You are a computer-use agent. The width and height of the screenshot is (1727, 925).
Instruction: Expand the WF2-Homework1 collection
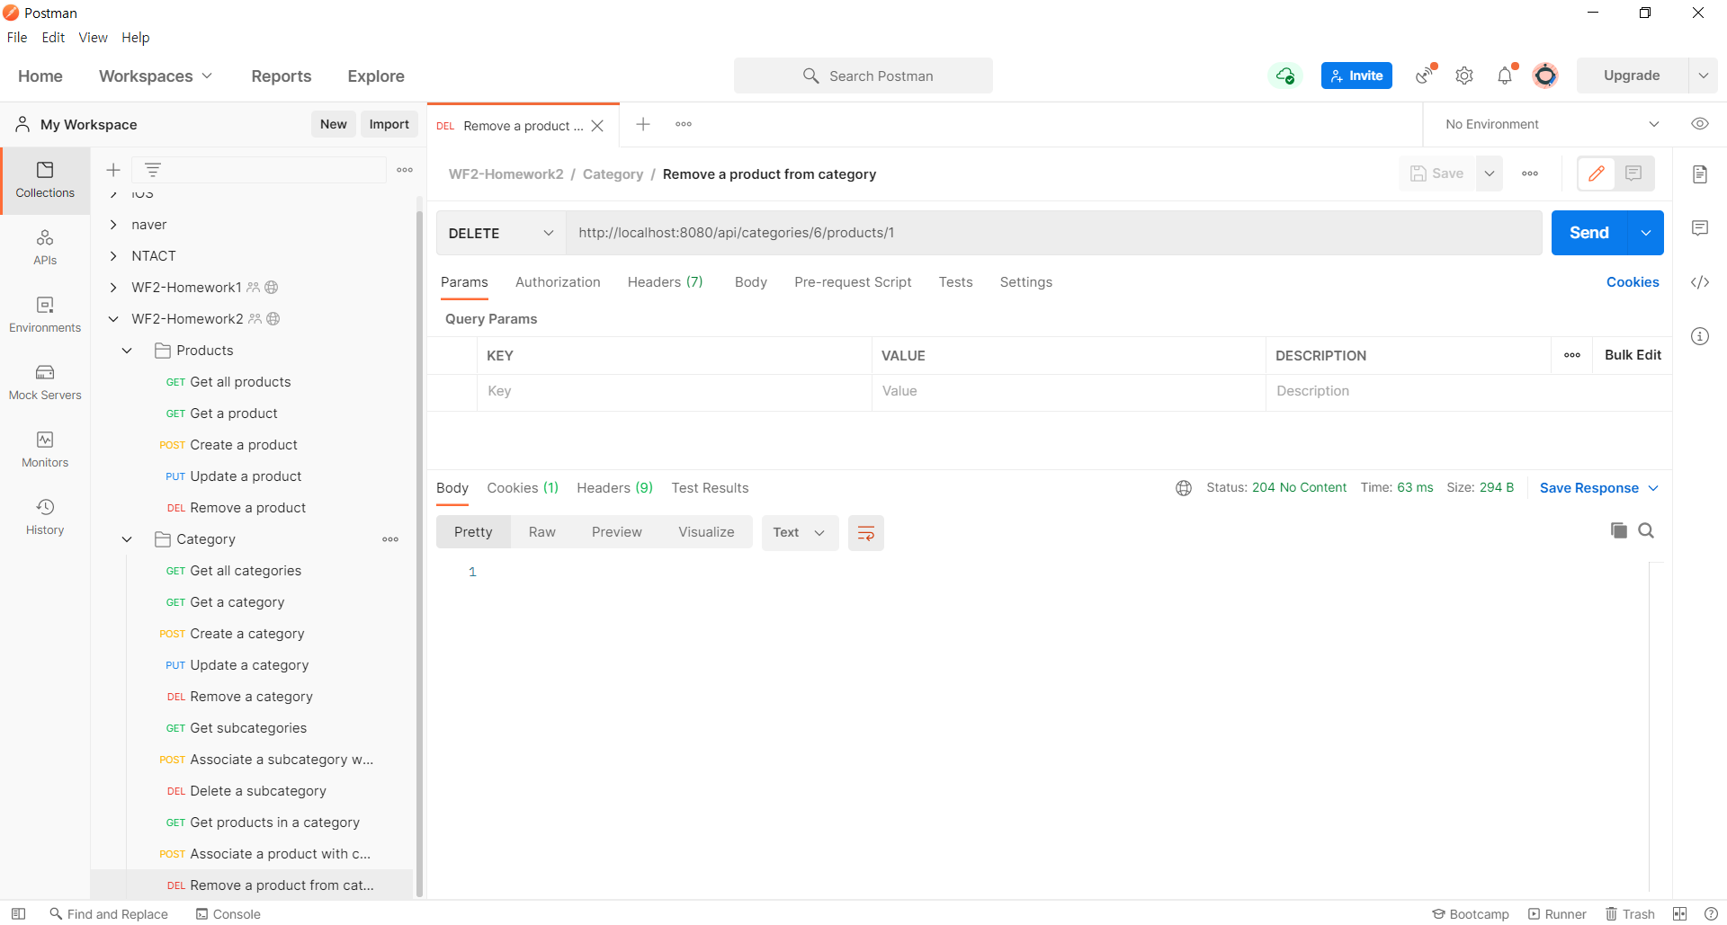[x=113, y=288]
